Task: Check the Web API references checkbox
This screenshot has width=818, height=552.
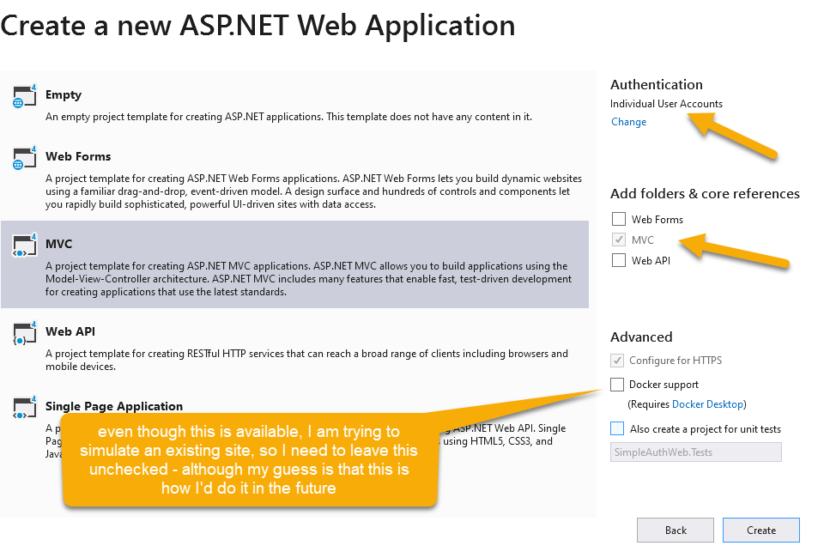Action: [x=619, y=260]
